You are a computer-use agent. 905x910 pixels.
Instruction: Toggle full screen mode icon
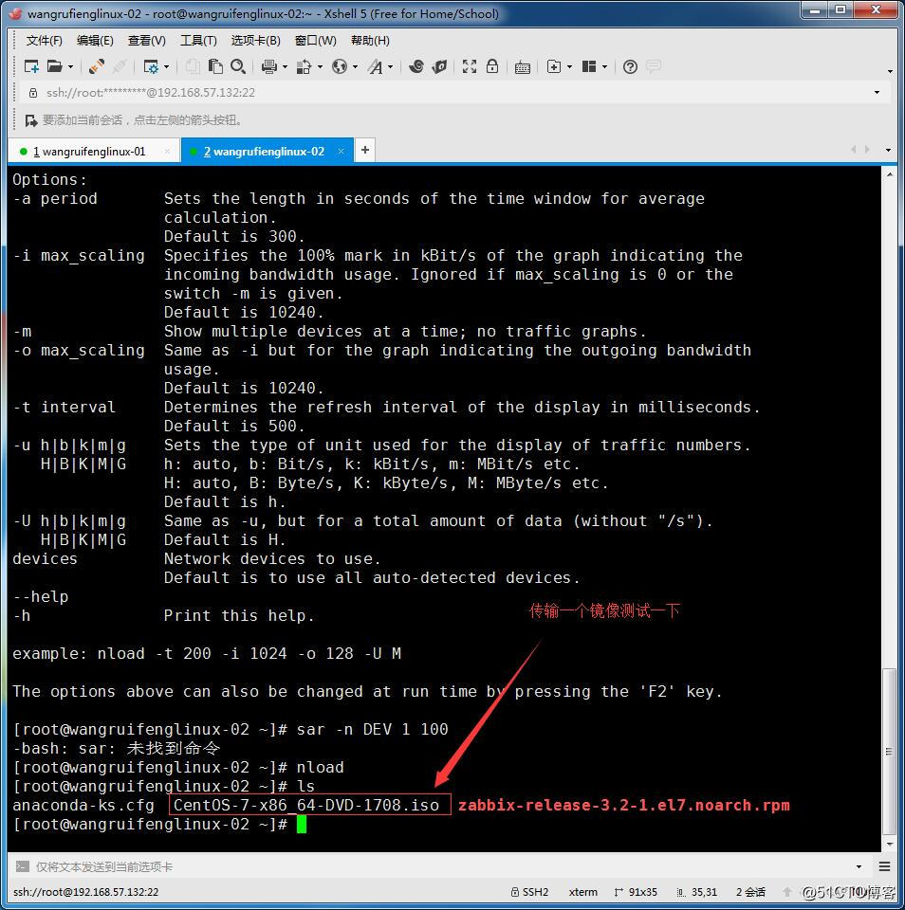pyautogui.click(x=470, y=66)
